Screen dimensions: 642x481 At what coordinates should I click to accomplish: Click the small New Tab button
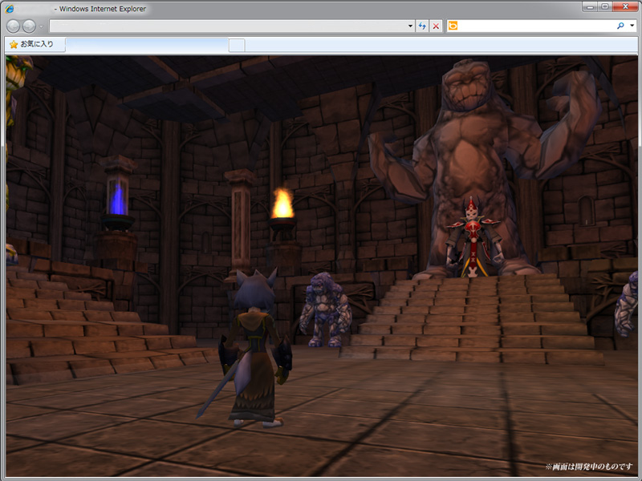tap(237, 44)
